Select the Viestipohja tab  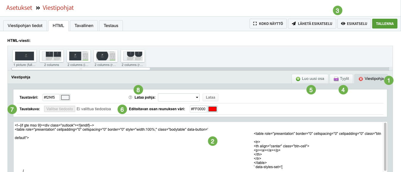tap(371, 79)
